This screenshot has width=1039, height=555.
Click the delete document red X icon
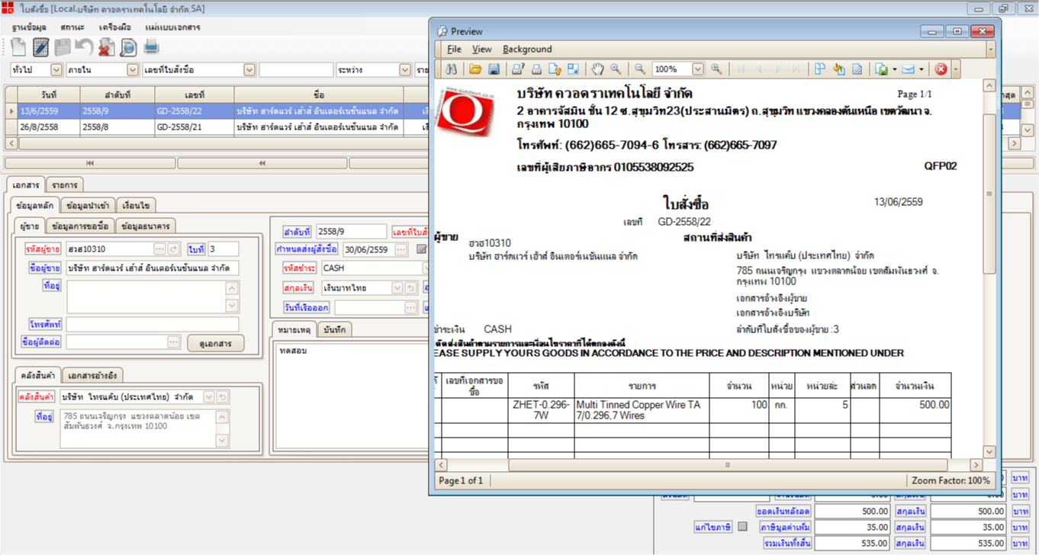point(106,47)
